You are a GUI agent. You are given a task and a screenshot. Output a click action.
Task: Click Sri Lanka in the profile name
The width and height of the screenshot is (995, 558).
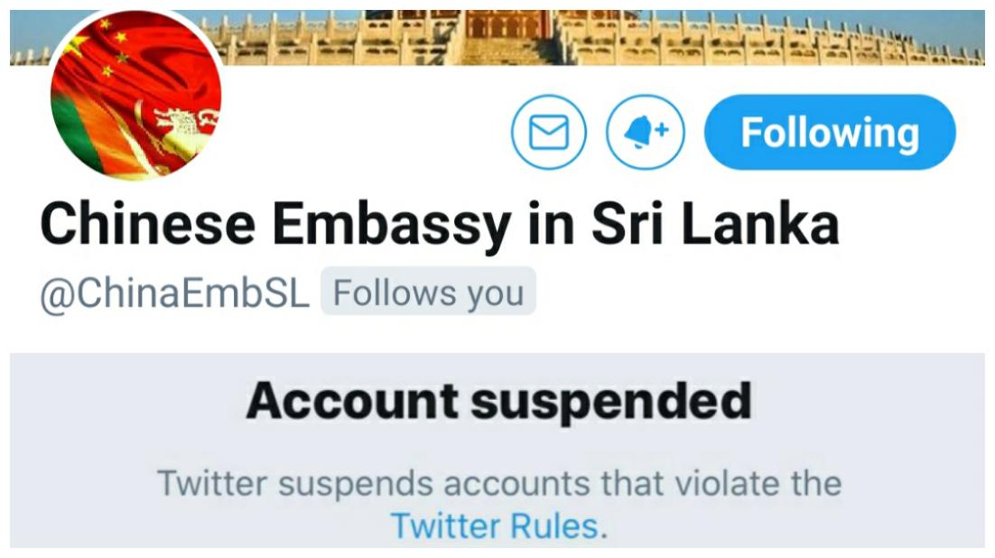(x=715, y=225)
